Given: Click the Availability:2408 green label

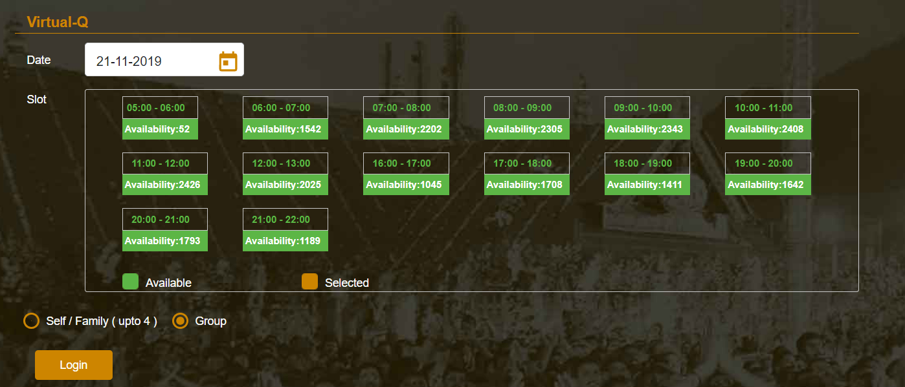Looking at the screenshot, I should pos(768,129).
